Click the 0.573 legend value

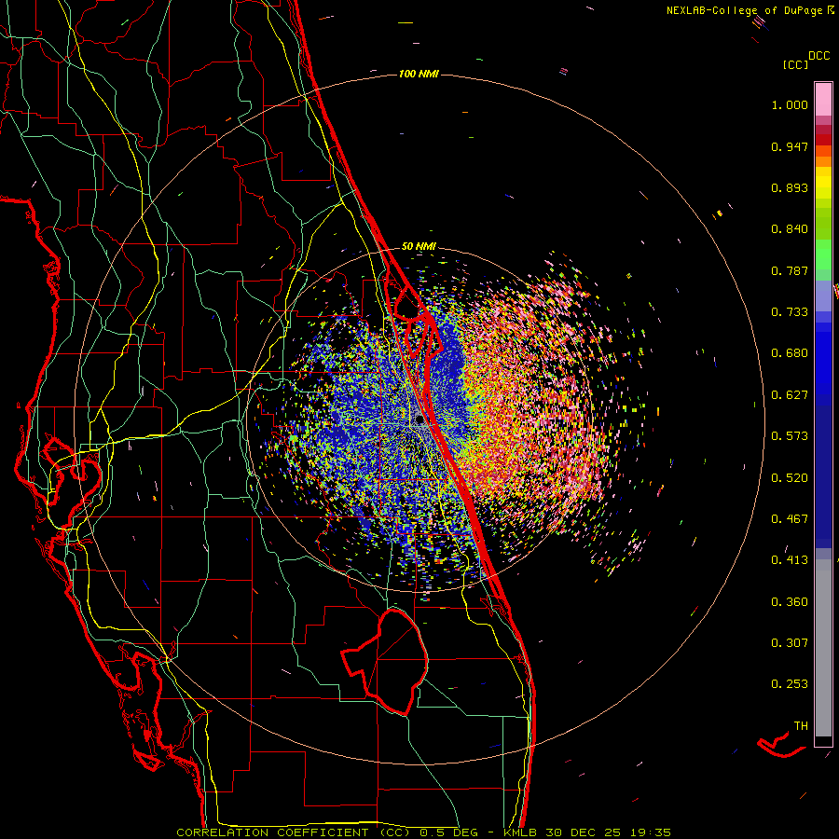790,436
